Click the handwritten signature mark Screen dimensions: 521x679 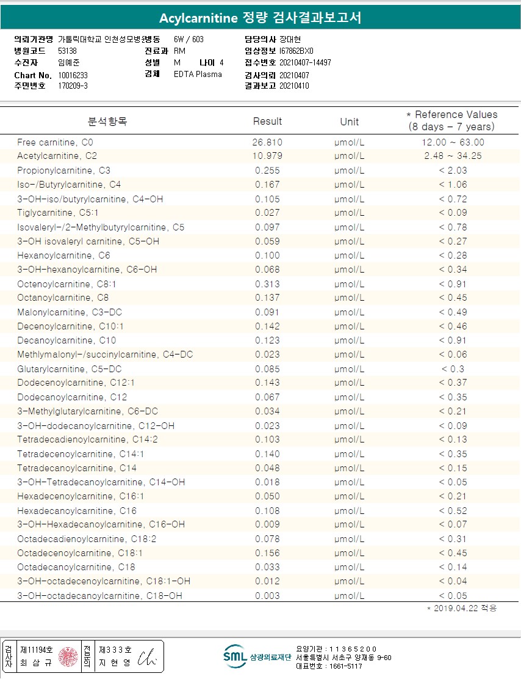(x=147, y=658)
